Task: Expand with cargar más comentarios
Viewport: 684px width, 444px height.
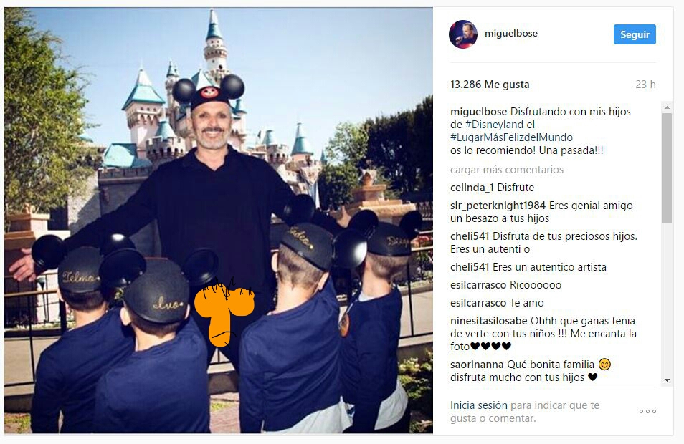Action: [507, 170]
